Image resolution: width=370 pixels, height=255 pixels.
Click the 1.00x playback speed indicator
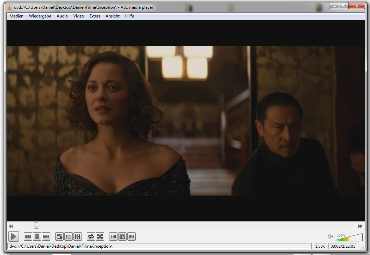tap(320, 246)
